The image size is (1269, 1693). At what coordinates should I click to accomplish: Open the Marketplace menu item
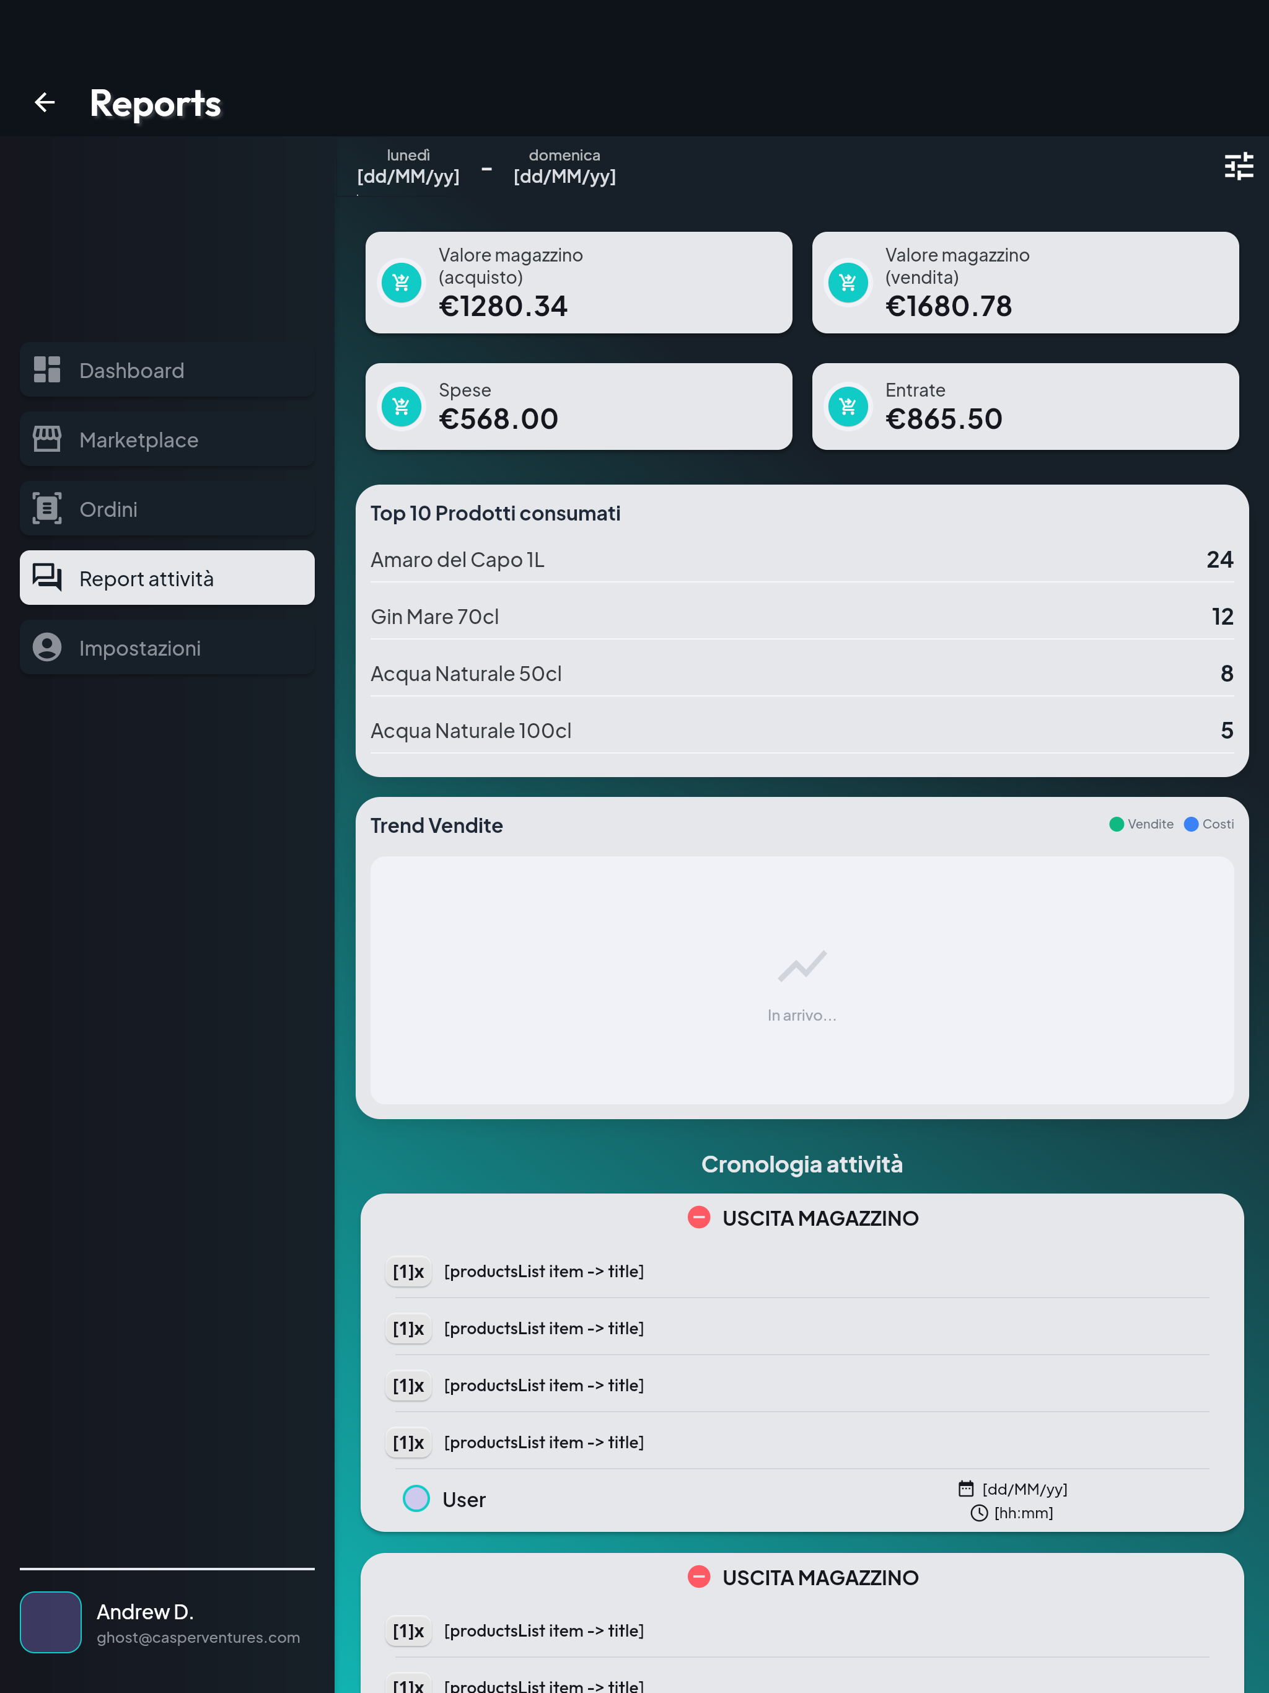[167, 439]
